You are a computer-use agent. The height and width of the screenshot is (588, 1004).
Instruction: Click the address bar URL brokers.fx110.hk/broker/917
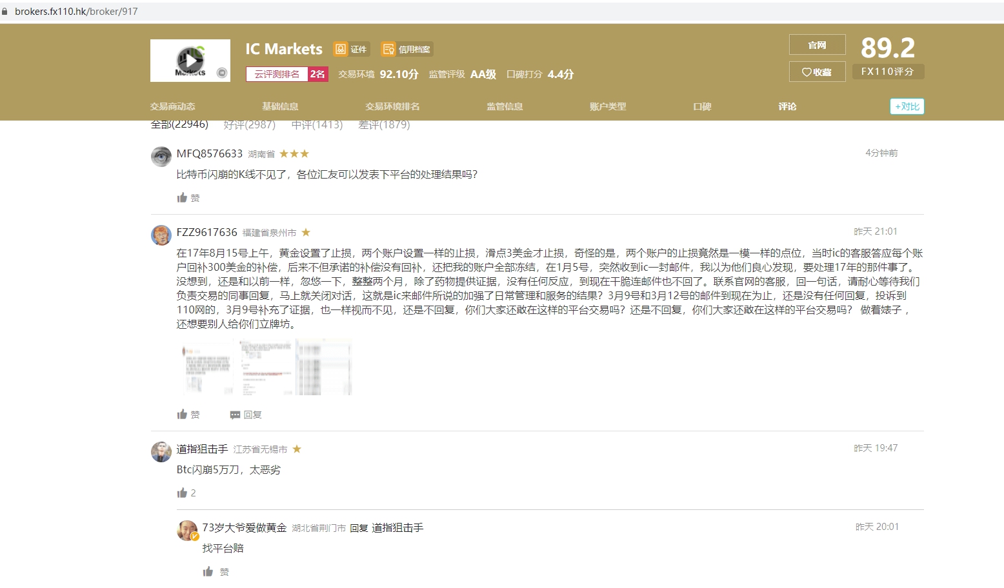tap(76, 11)
